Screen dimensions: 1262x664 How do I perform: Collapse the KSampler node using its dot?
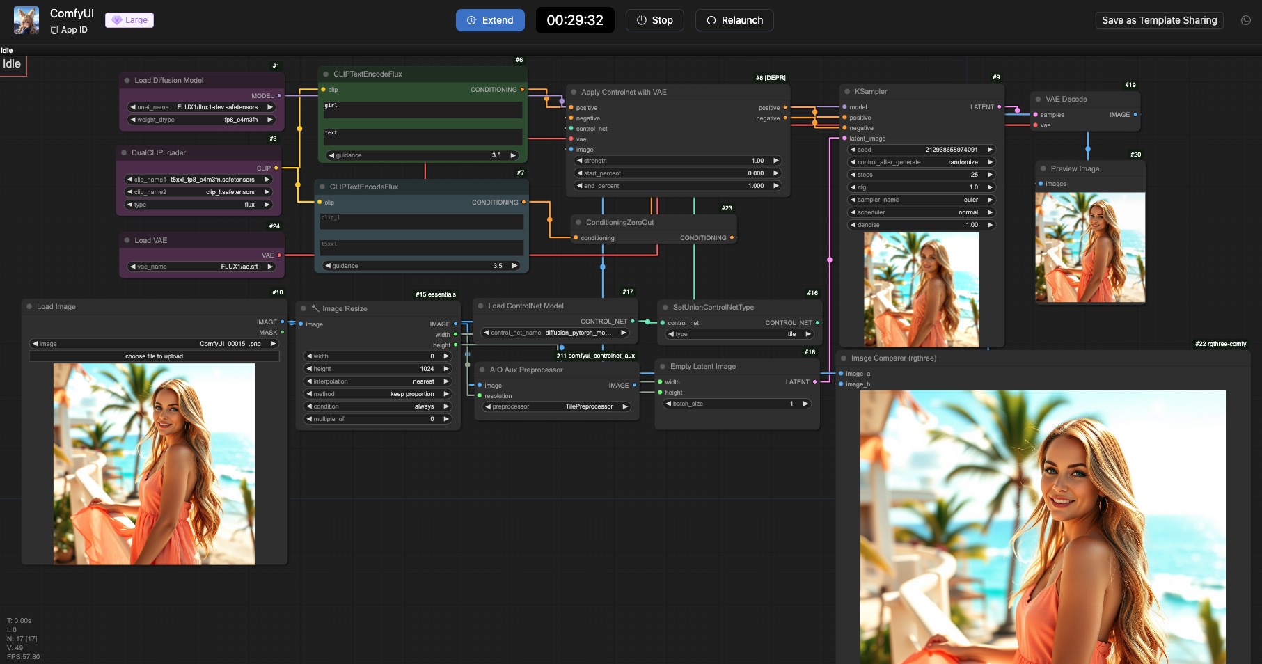point(847,92)
